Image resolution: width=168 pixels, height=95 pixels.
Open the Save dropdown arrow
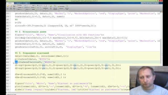tap(14, 9)
